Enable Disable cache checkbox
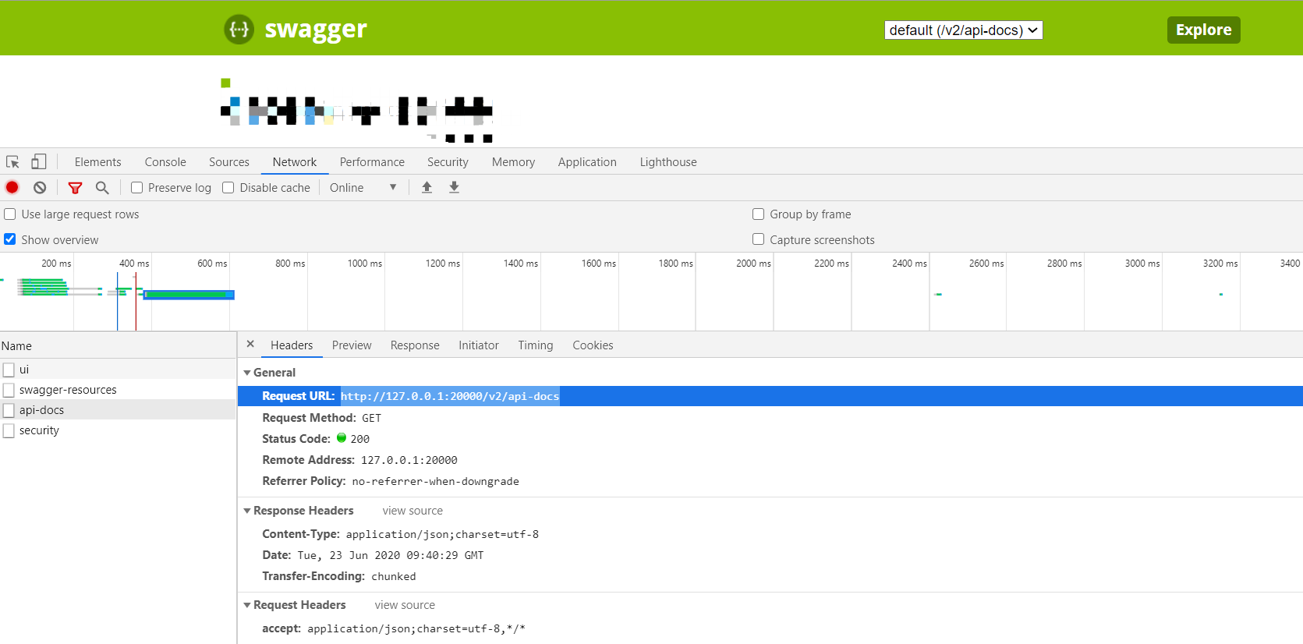The height and width of the screenshot is (644, 1303). click(228, 188)
